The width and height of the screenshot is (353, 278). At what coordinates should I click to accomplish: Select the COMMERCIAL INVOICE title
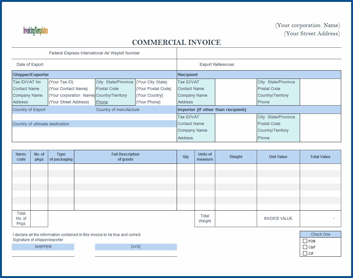point(176,43)
